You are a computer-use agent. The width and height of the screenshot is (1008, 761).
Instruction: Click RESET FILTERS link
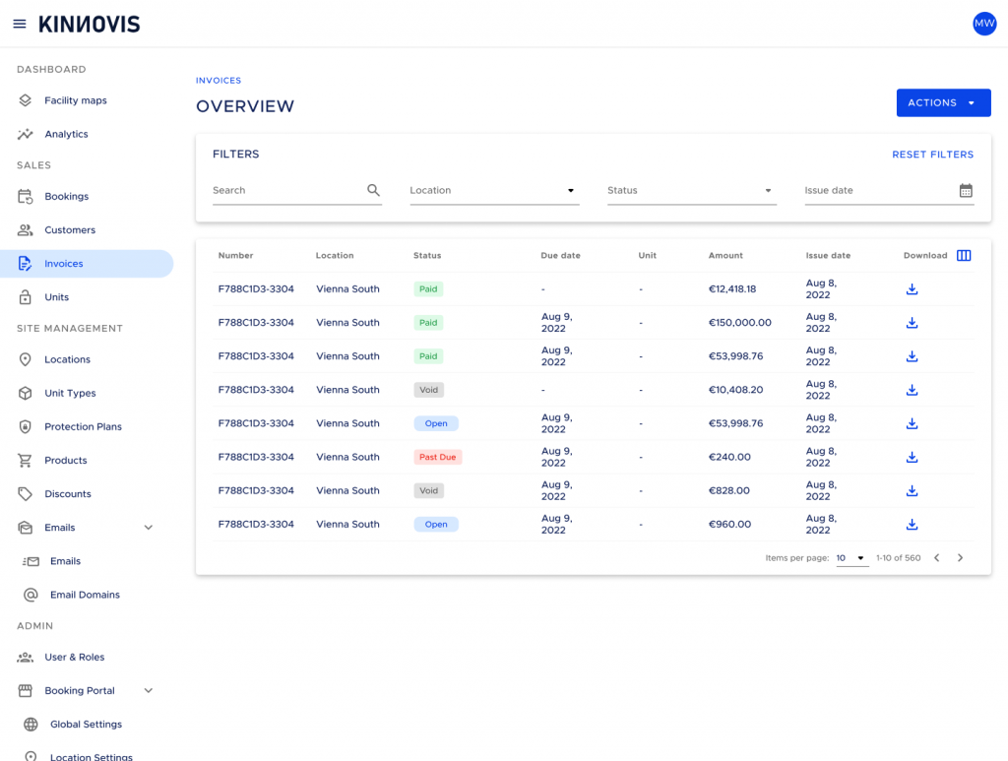pyautogui.click(x=933, y=155)
